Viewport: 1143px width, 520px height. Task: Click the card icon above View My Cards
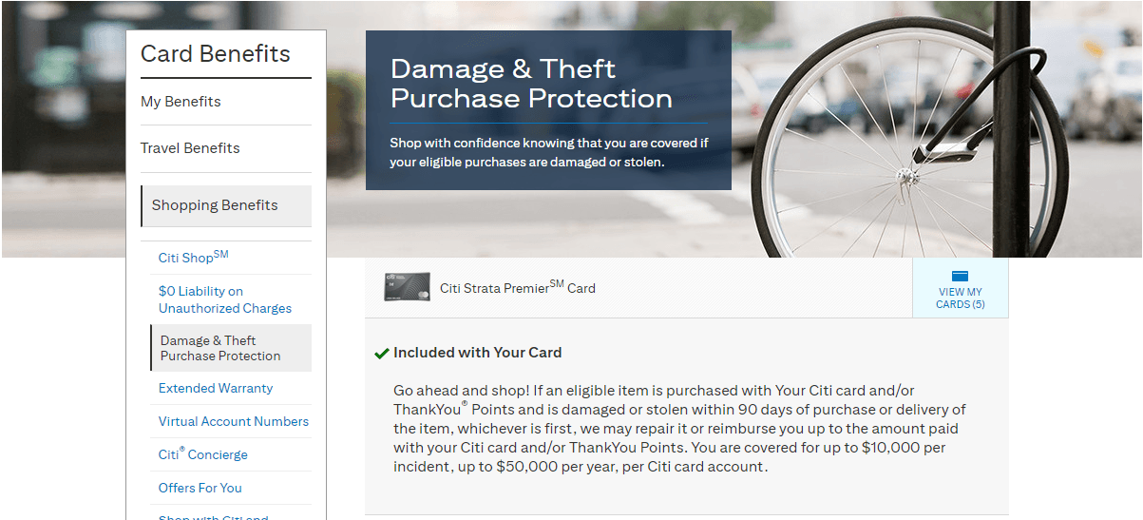pyautogui.click(x=960, y=277)
